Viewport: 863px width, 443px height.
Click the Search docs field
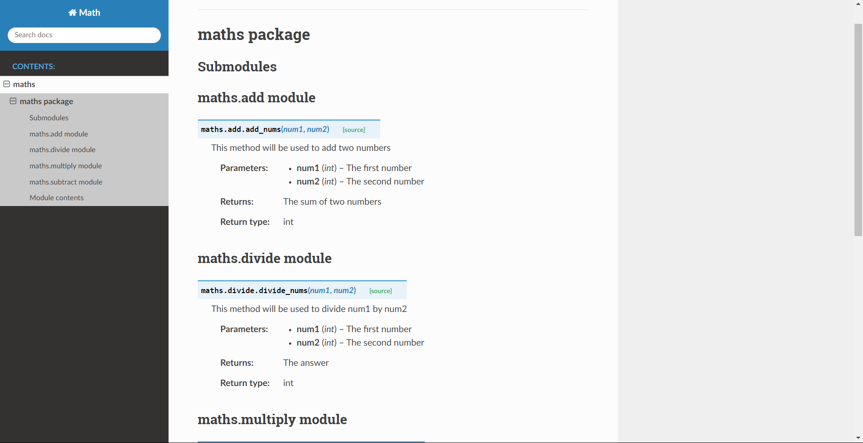tap(84, 35)
